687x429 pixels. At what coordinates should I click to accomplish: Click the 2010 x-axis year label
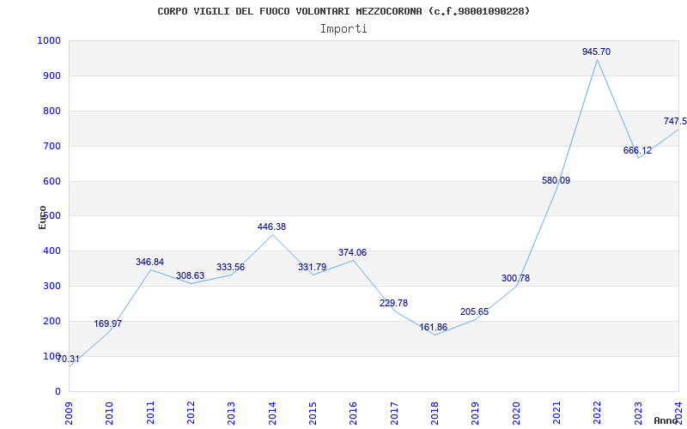coord(110,414)
